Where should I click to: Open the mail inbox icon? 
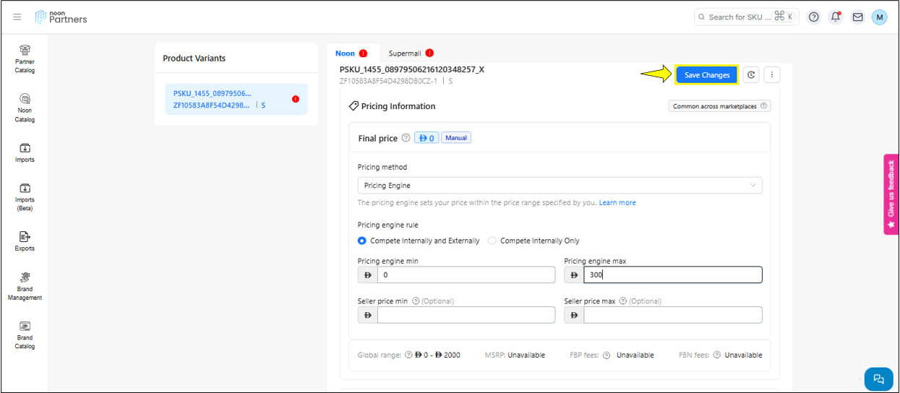(x=857, y=17)
